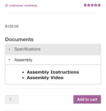Click the last fifth rating star
The image size is (106, 111).
(99, 5)
